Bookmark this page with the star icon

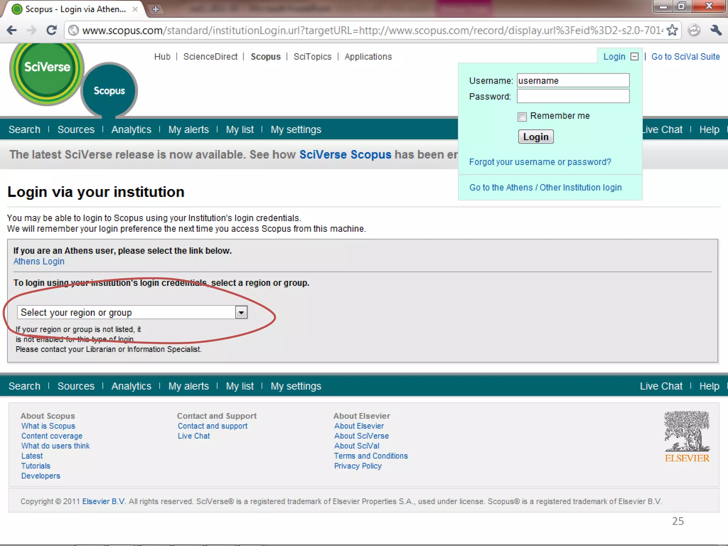pos(672,30)
